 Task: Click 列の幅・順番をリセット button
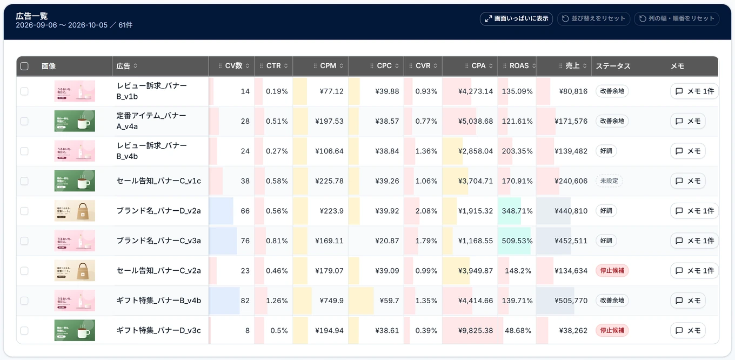pos(677,18)
